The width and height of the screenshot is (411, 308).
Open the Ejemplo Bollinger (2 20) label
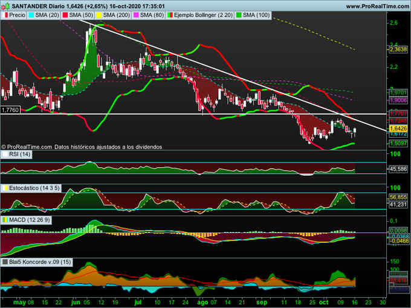(x=204, y=15)
